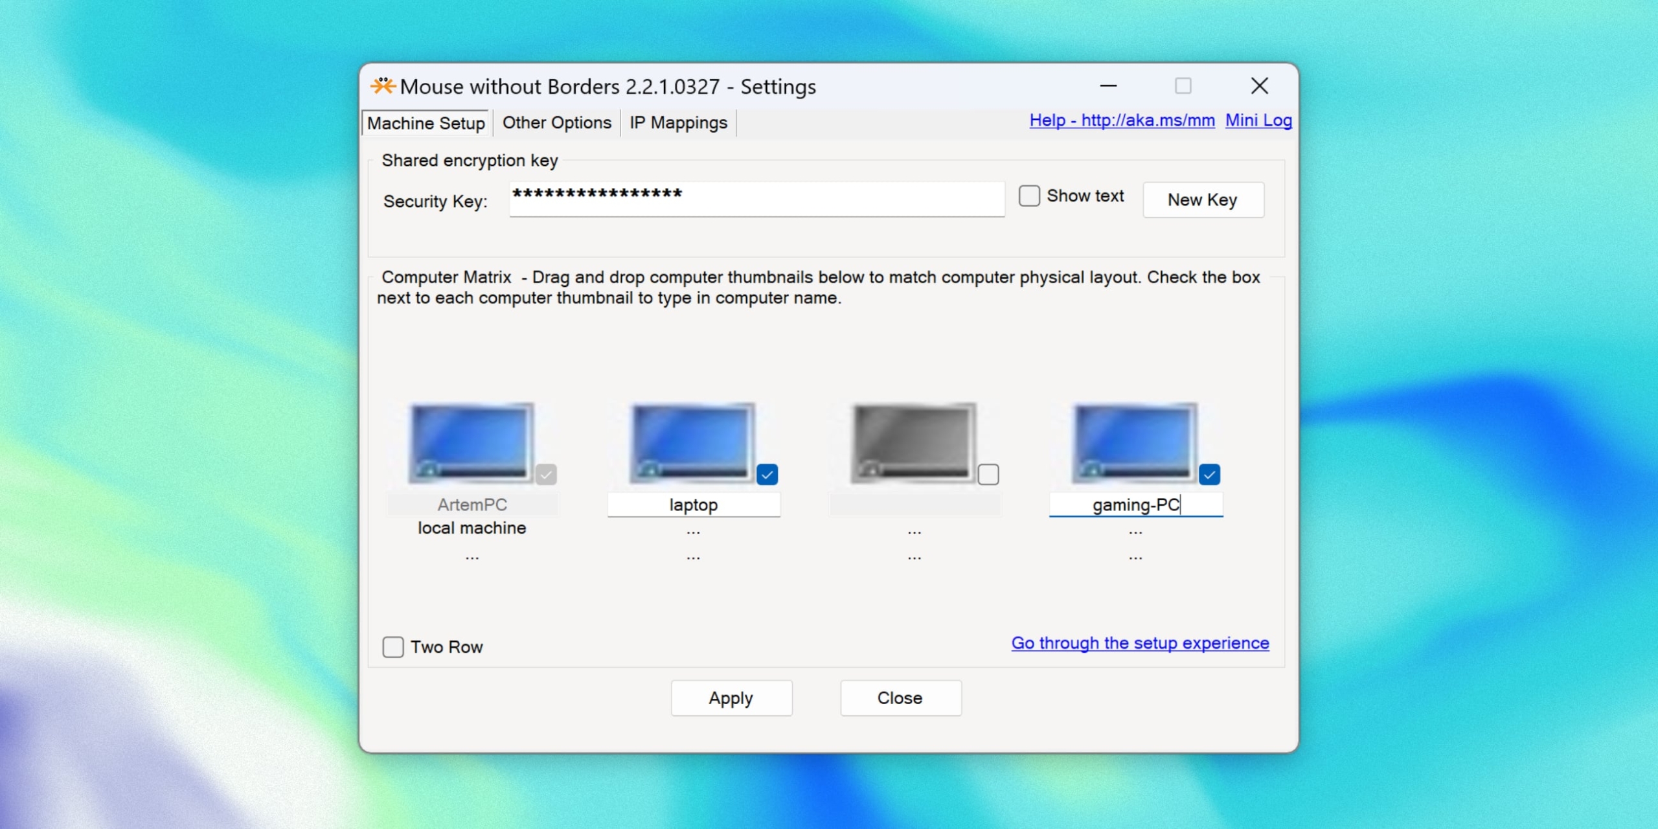Close the Settings window with X
The image size is (1658, 829).
coord(1260,85)
